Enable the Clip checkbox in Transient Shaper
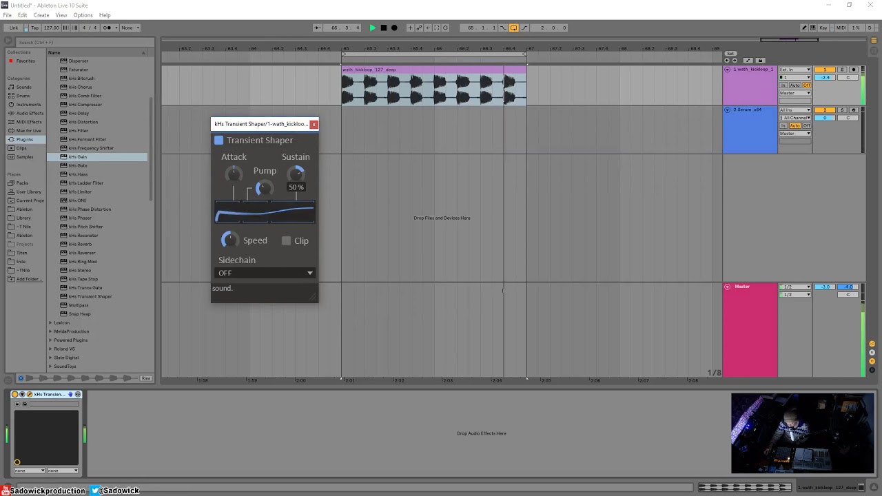The image size is (882, 496). pyautogui.click(x=287, y=240)
